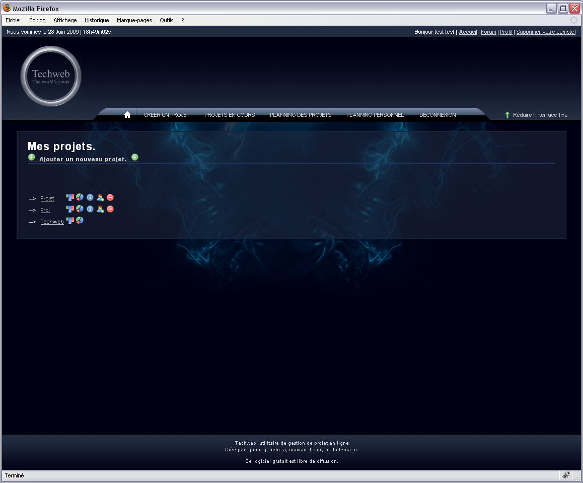Click the Techweb circular logo
This screenshot has width=583, height=483.
51,77
